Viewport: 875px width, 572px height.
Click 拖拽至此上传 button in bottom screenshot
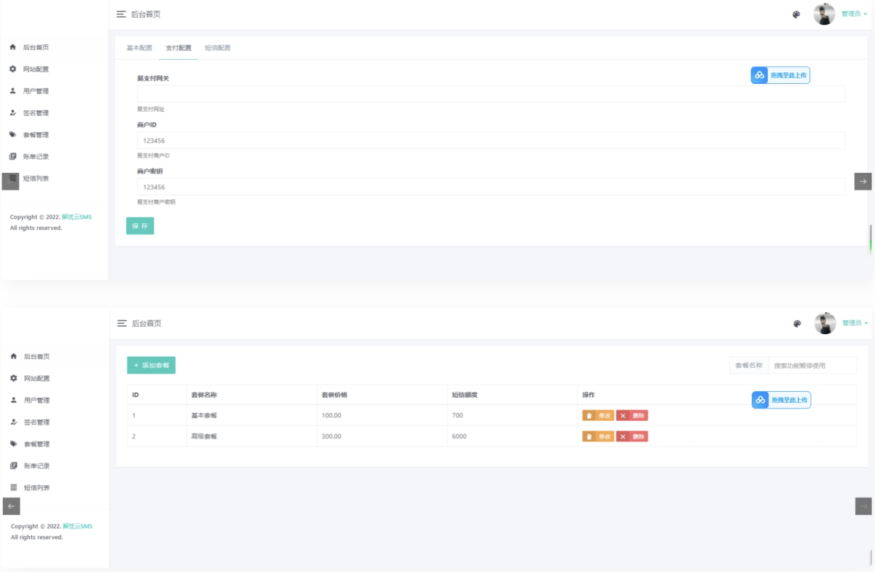coord(781,400)
